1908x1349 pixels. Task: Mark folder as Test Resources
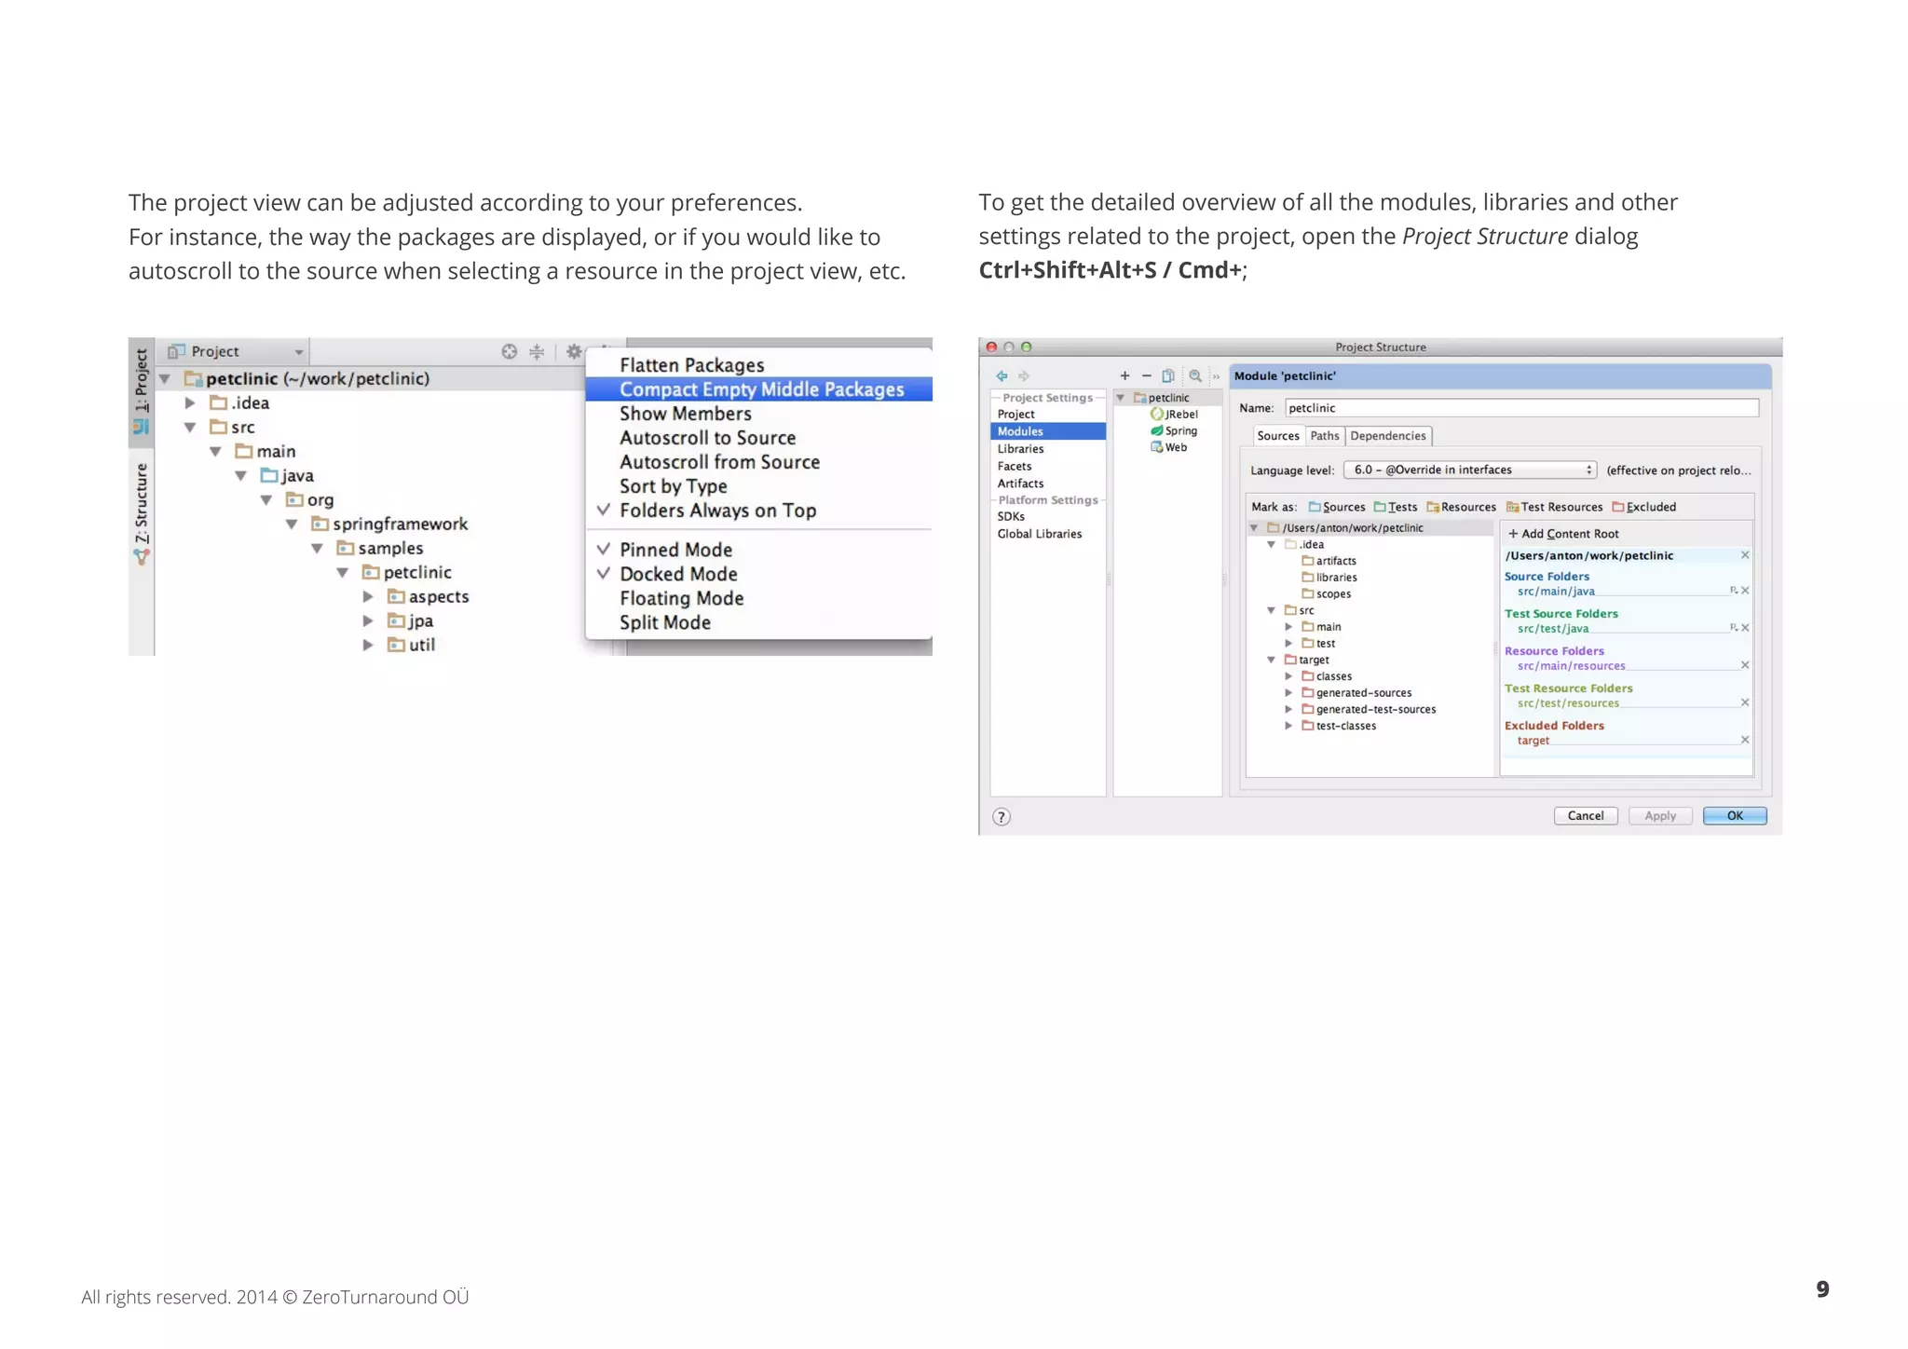1554,507
